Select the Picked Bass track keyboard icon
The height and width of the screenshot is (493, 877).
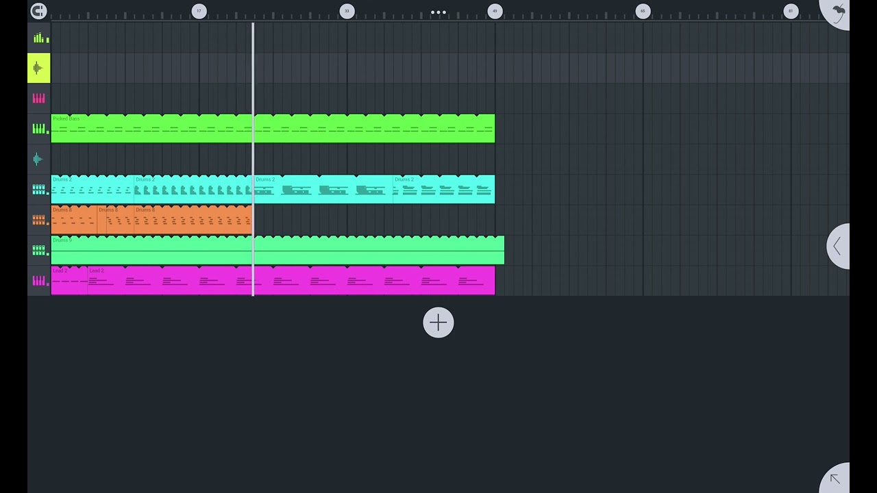[39, 129]
